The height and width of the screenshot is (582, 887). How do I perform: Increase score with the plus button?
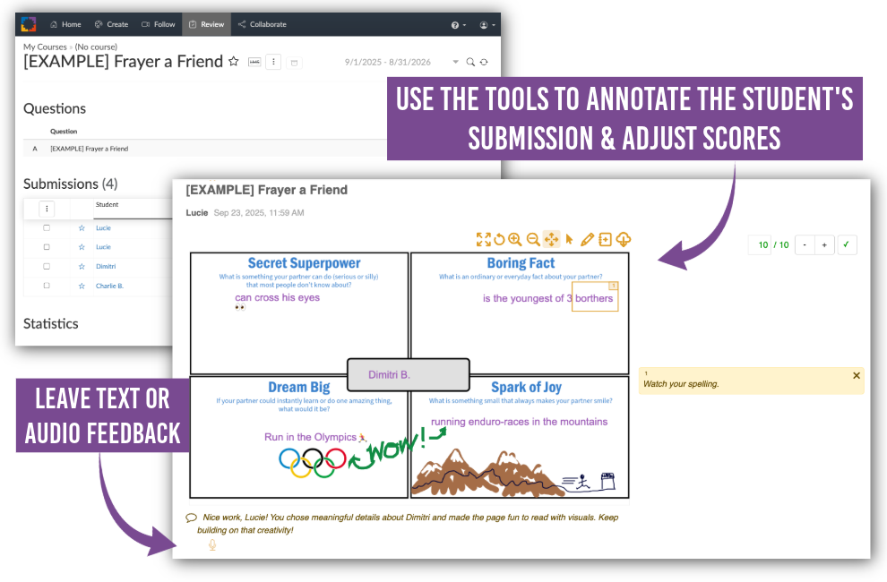click(824, 244)
